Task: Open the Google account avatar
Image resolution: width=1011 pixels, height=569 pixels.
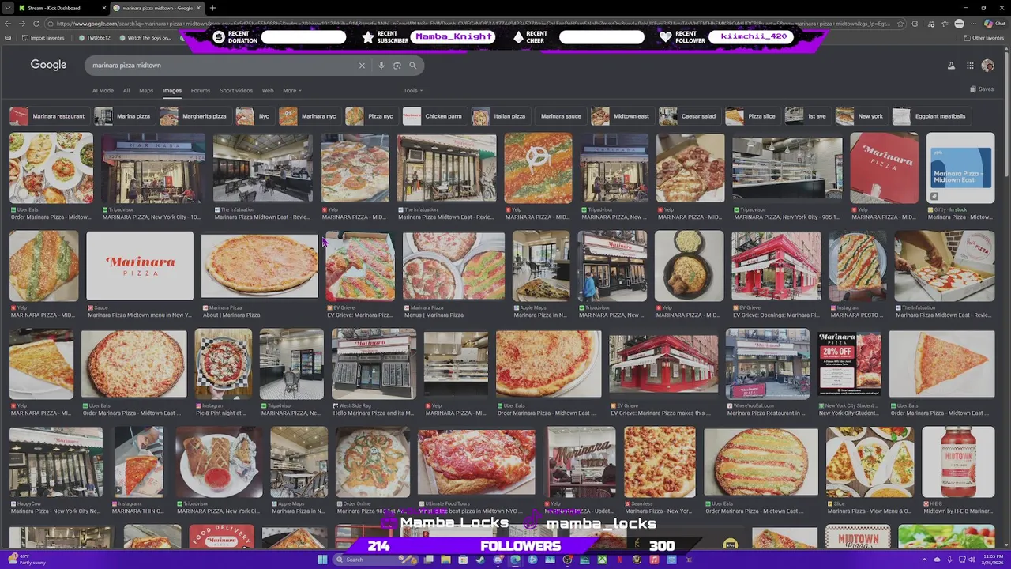Action: point(987,66)
